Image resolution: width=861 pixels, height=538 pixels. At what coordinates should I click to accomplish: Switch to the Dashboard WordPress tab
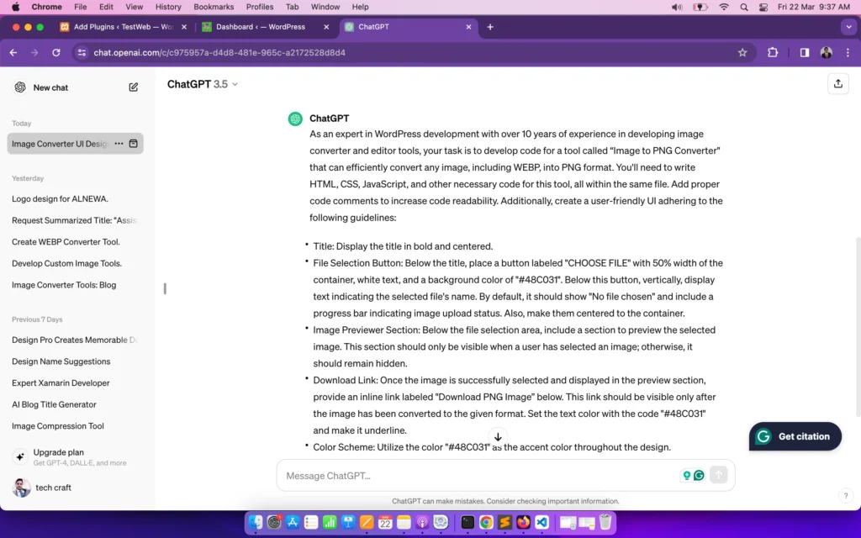266,27
